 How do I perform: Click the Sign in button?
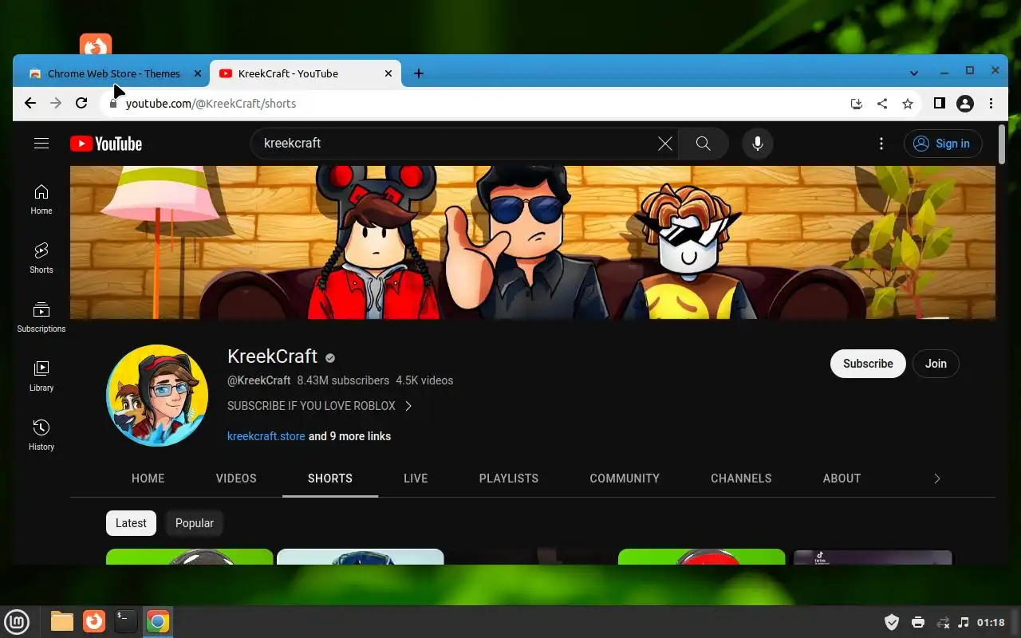[942, 144]
